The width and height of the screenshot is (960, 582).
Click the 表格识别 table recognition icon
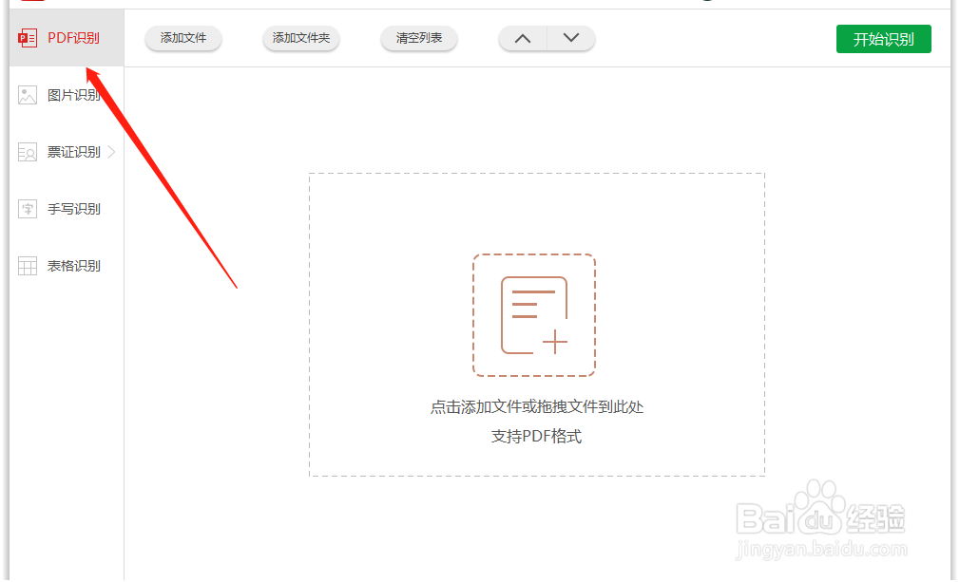(x=26, y=265)
